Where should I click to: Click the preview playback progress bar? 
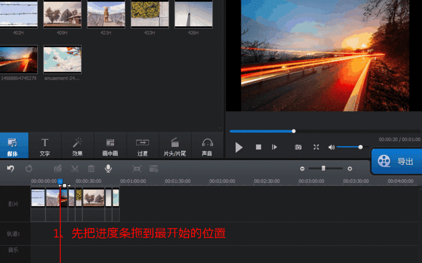[326, 131]
